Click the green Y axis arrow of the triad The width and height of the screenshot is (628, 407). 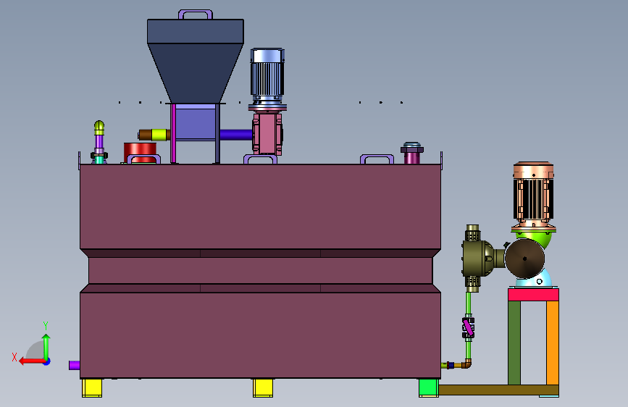tap(46, 347)
